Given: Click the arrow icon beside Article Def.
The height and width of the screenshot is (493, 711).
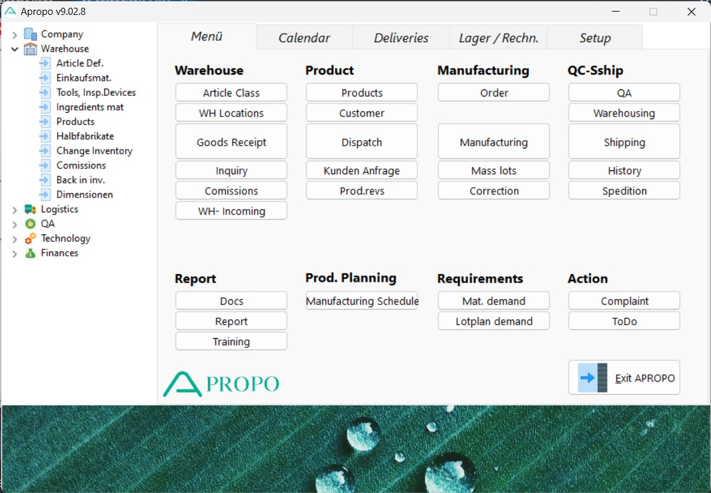Looking at the screenshot, I should pyautogui.click(x=45, y=63).
